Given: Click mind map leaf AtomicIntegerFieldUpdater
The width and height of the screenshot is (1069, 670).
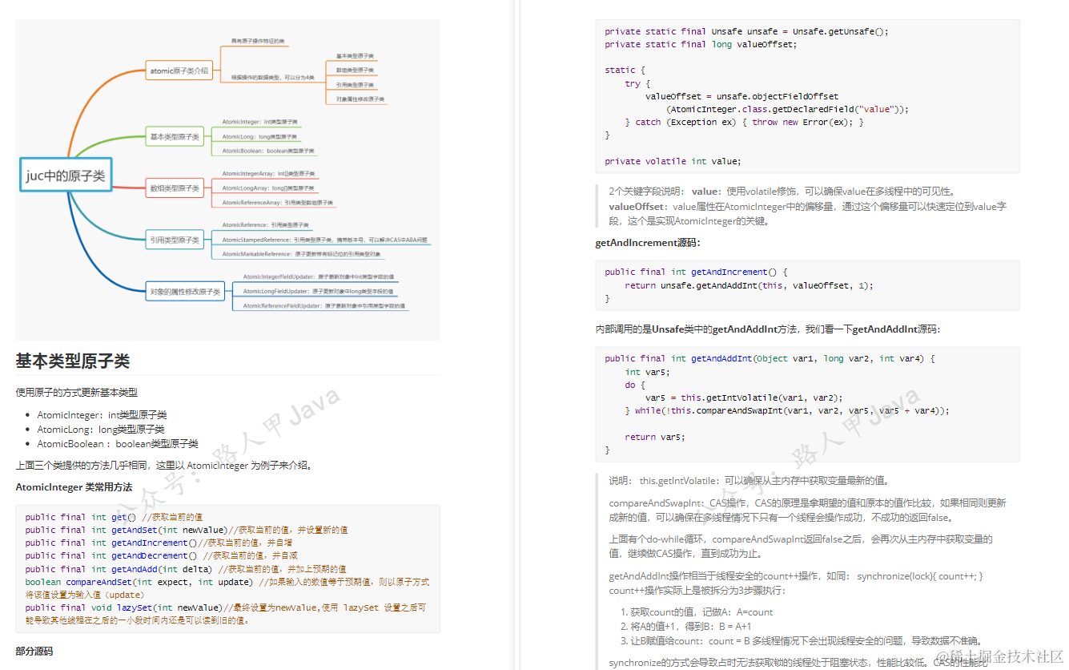Looking at the screenshot, I should click(318, 277).
